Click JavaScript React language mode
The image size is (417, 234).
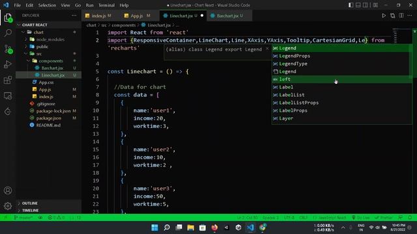point(332,218)
